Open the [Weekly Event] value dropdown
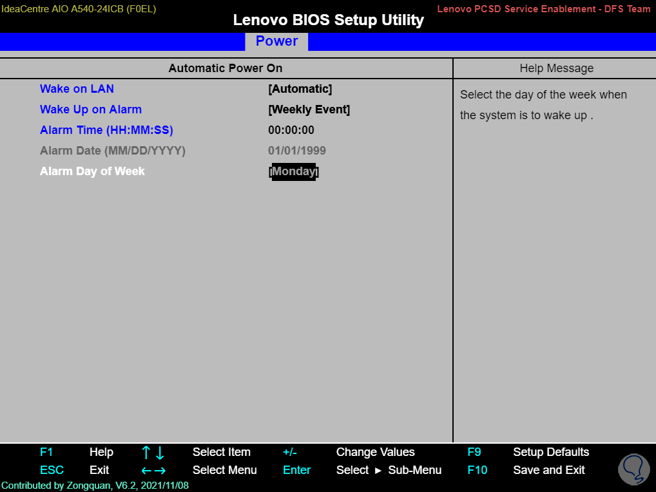Viewport: 656px width, 492px height. coord(309,109)
